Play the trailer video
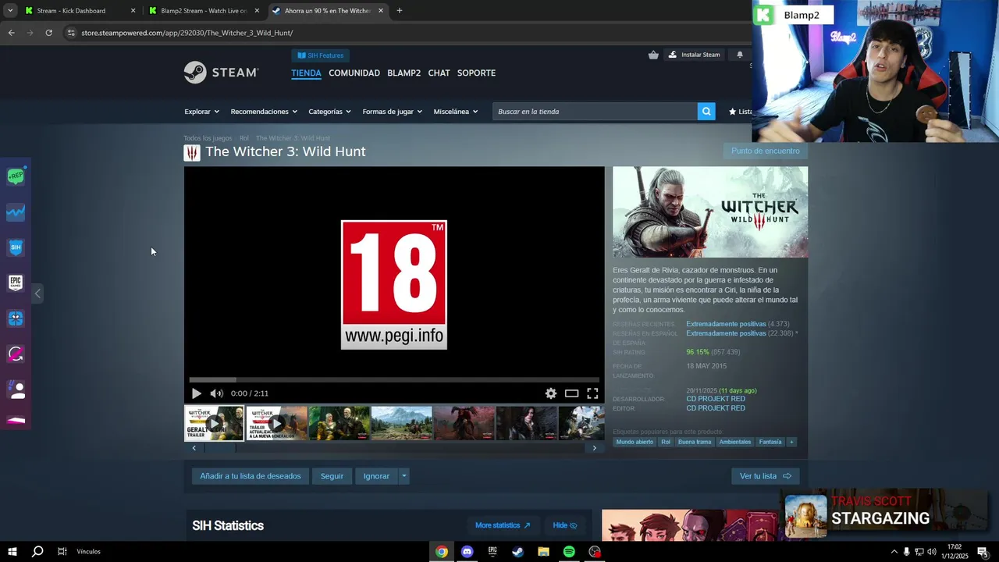Viewport: 999px width, 562px height. click(x=196, y=393)
